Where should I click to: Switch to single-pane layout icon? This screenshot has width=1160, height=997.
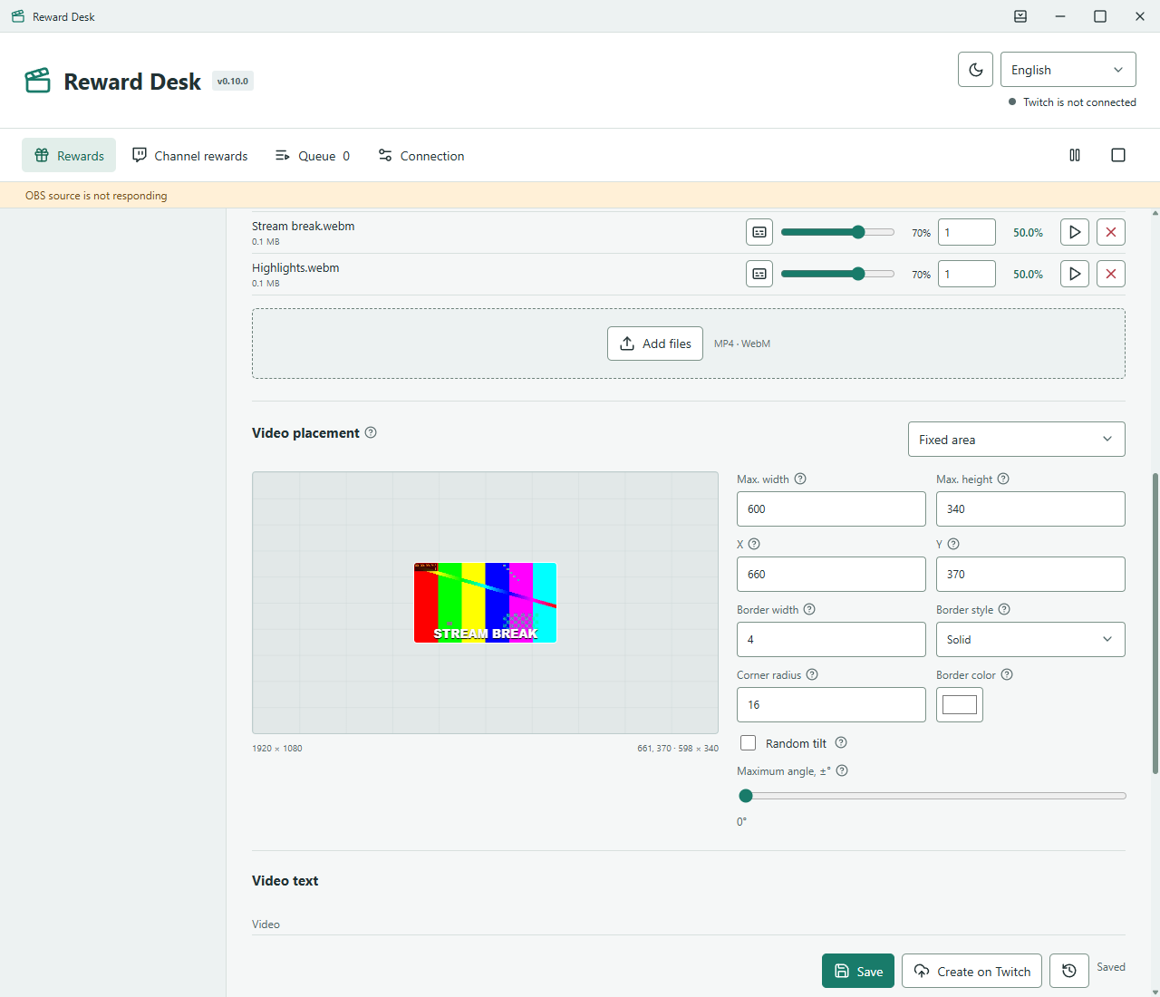click(x=1118, y=155)
